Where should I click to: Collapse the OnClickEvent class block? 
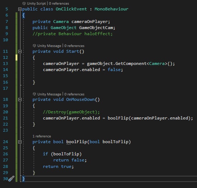[20, 9]
